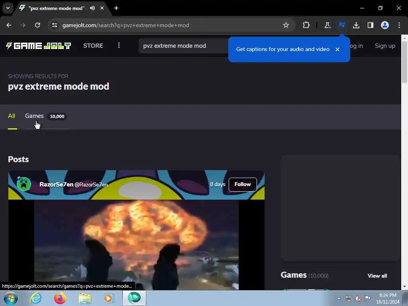Open network status tray icon

coord(348,299)
